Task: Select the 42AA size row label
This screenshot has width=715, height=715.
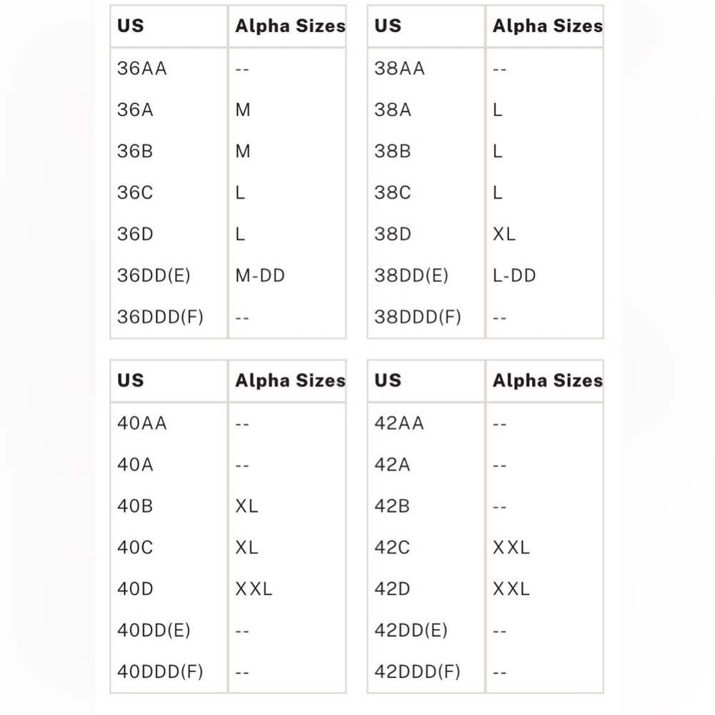Action: pyautogui.click(x=399, y=423)
